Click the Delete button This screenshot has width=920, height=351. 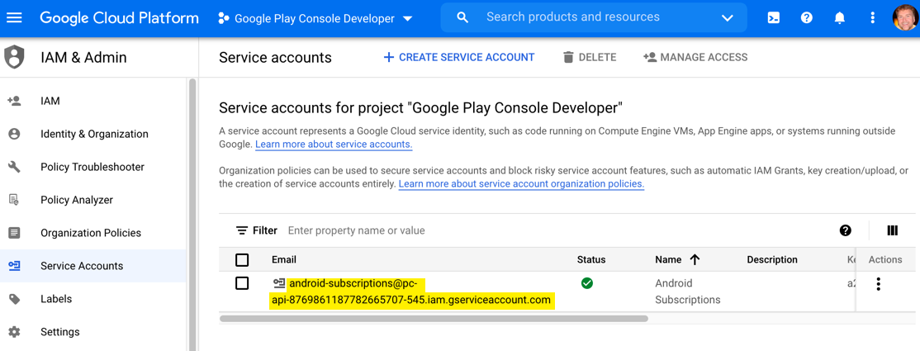(590, 58)
